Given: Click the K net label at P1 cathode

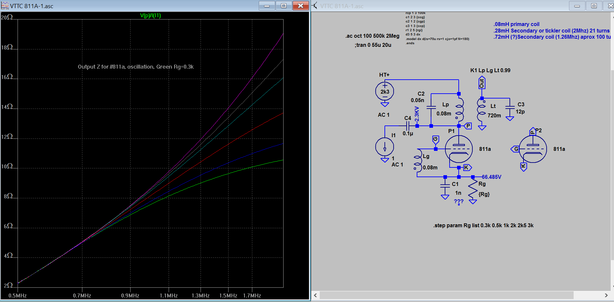Looking at the screenshot, I should (467, 168).
